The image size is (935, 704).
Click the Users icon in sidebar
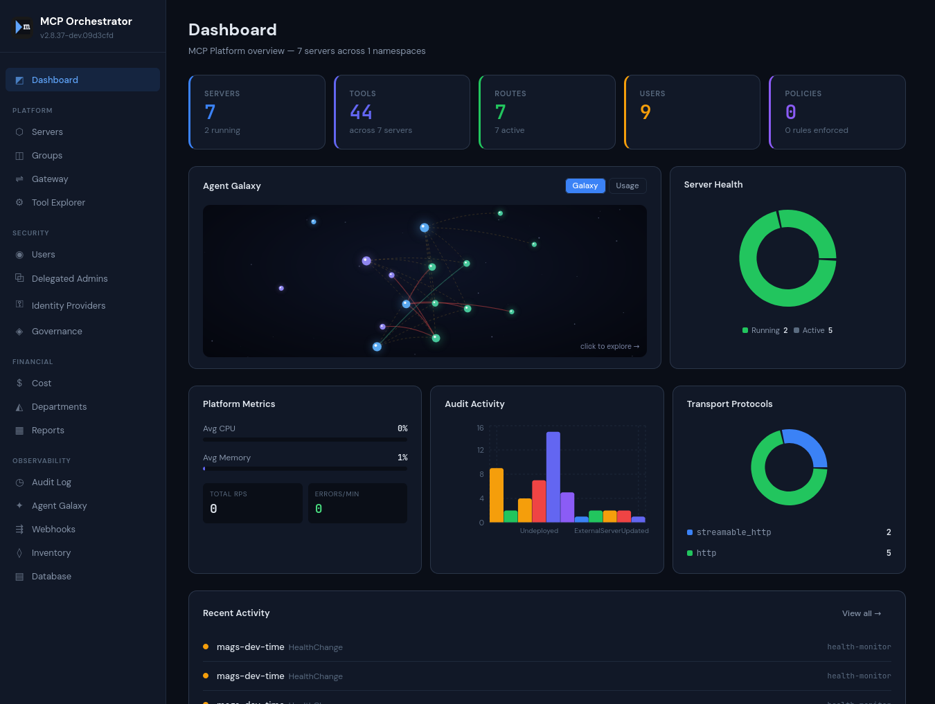coord(19,255)
